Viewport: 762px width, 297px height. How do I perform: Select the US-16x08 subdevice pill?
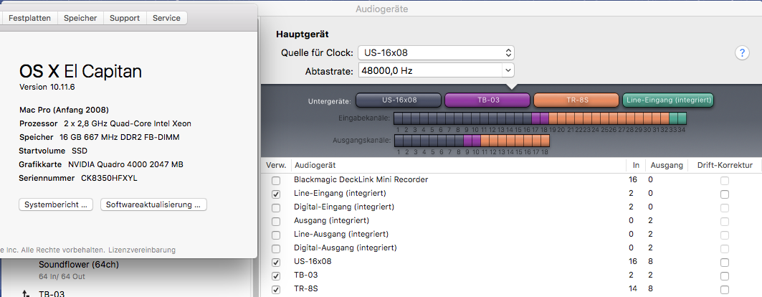tap(399, 100)
